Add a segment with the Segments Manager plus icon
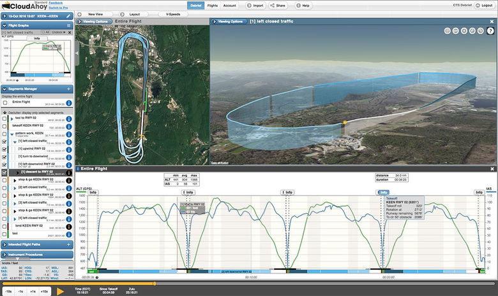The width and height of the screenshot is (498, 296). coord(68,89)
